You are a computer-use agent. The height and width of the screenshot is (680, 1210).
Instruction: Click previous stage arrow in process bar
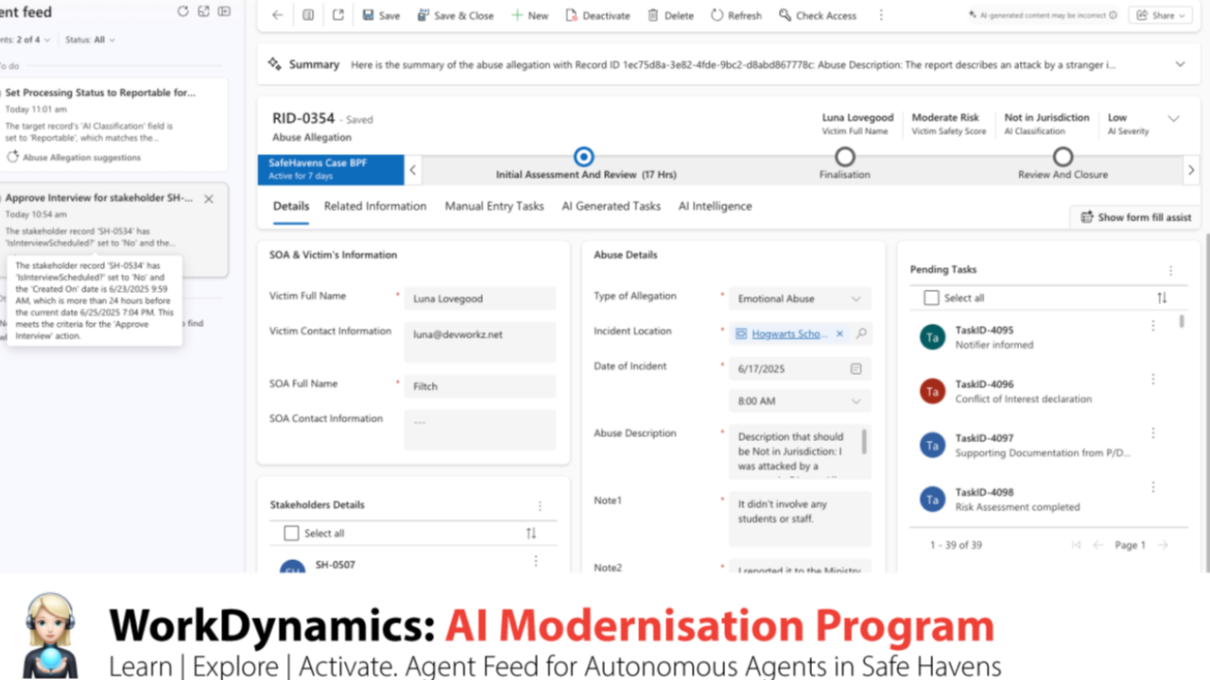click(413, 170)
